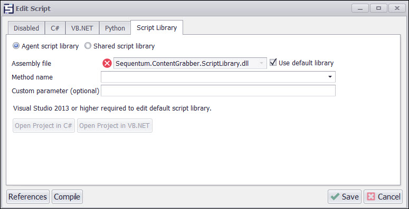Click the Compile button
The height and width of the screenshot is (209, 409).
click(x=67, y=196)
